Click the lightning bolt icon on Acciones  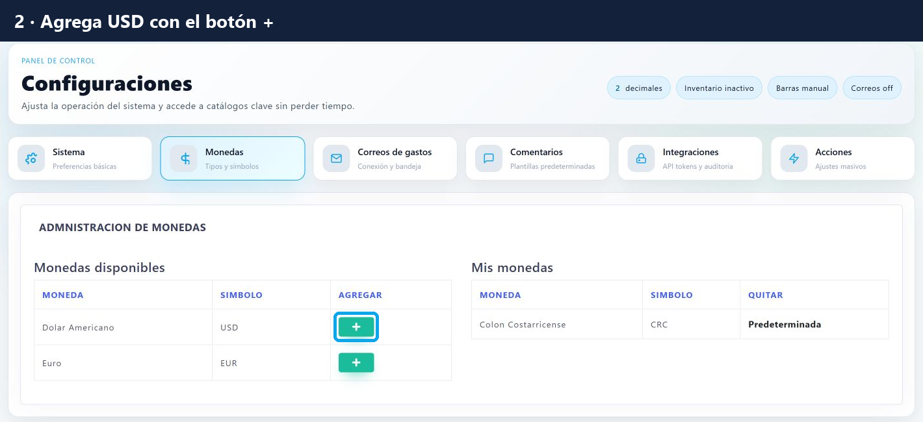[794, 158]
